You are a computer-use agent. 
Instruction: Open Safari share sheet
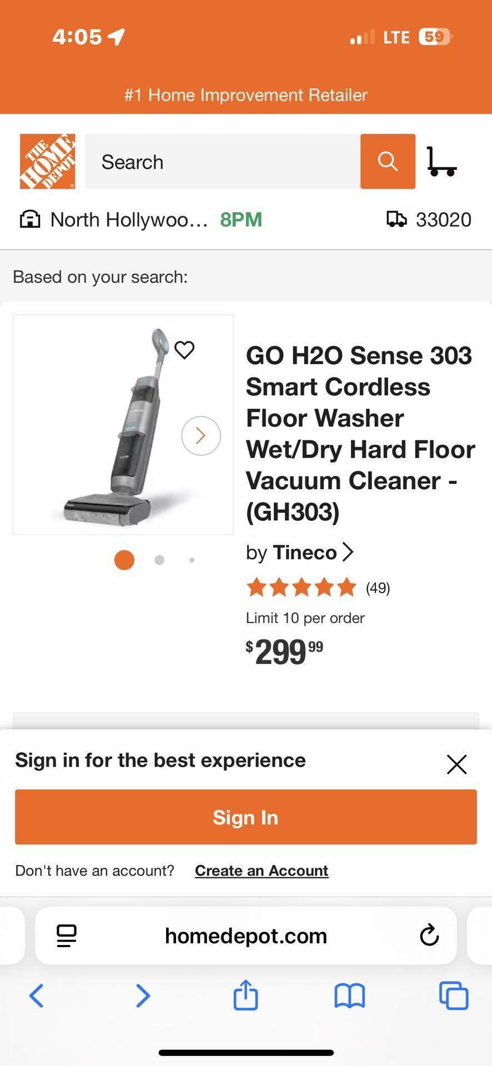tap(245, 995)
